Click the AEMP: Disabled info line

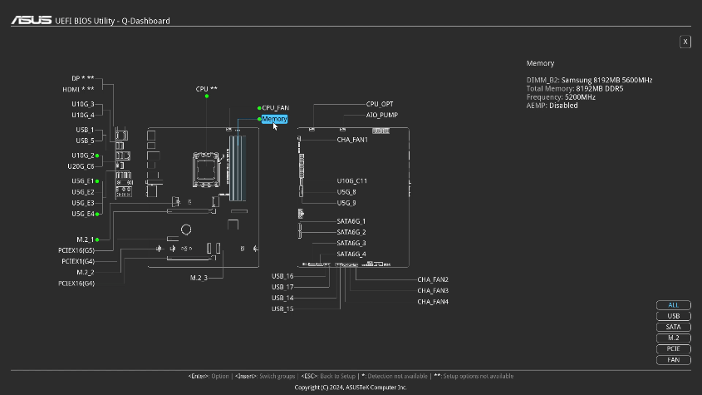(x=552, y=106)
